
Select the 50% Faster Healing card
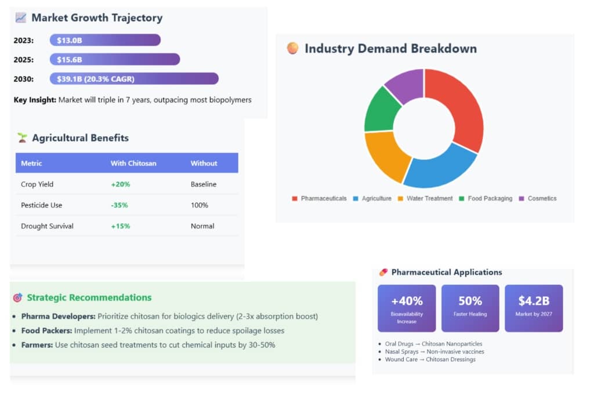tap(470, 308)
